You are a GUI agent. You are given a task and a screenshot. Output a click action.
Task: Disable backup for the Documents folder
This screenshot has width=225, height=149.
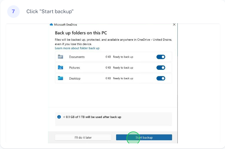tap(161, 57)
